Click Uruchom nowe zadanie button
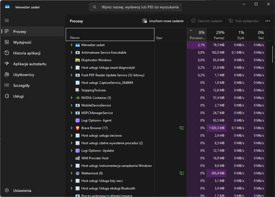This screenshot has height=197, width=275. coord(163,21)
